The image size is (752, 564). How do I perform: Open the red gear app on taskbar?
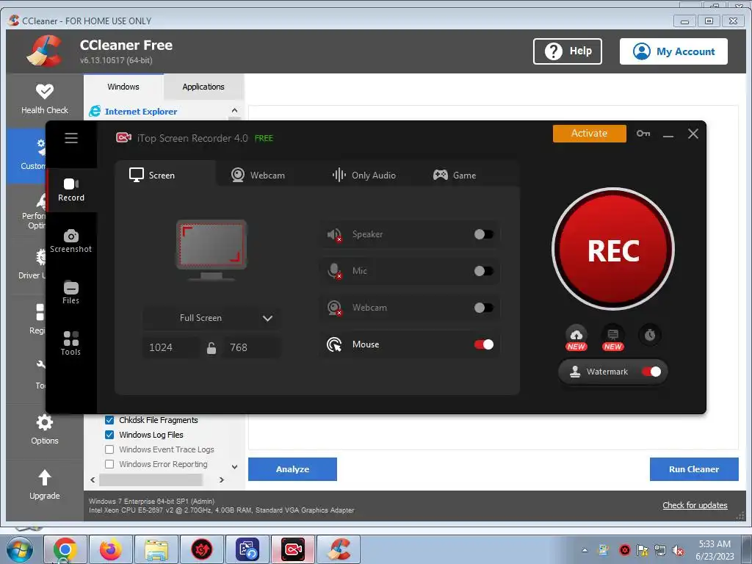(x=202, y=549)
